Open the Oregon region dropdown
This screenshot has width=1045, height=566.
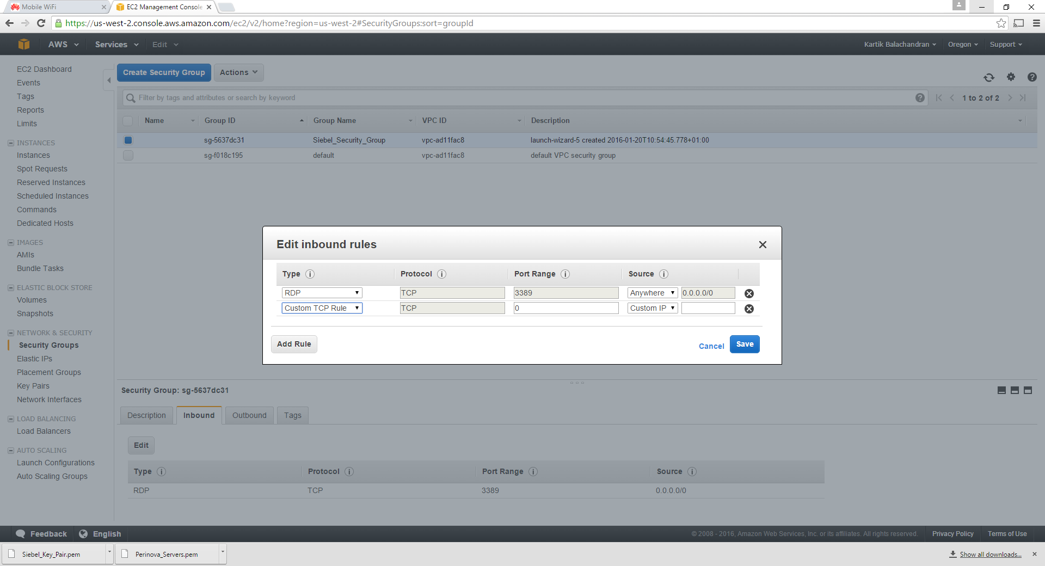(x=963, y=45)
